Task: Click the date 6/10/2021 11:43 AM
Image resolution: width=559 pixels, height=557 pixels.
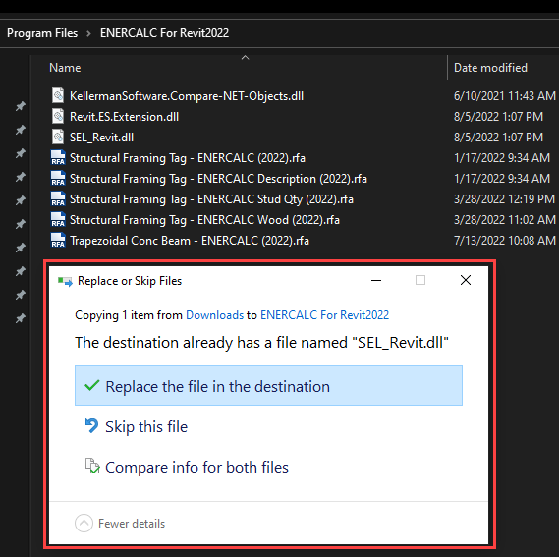Action: coord(504,96)
